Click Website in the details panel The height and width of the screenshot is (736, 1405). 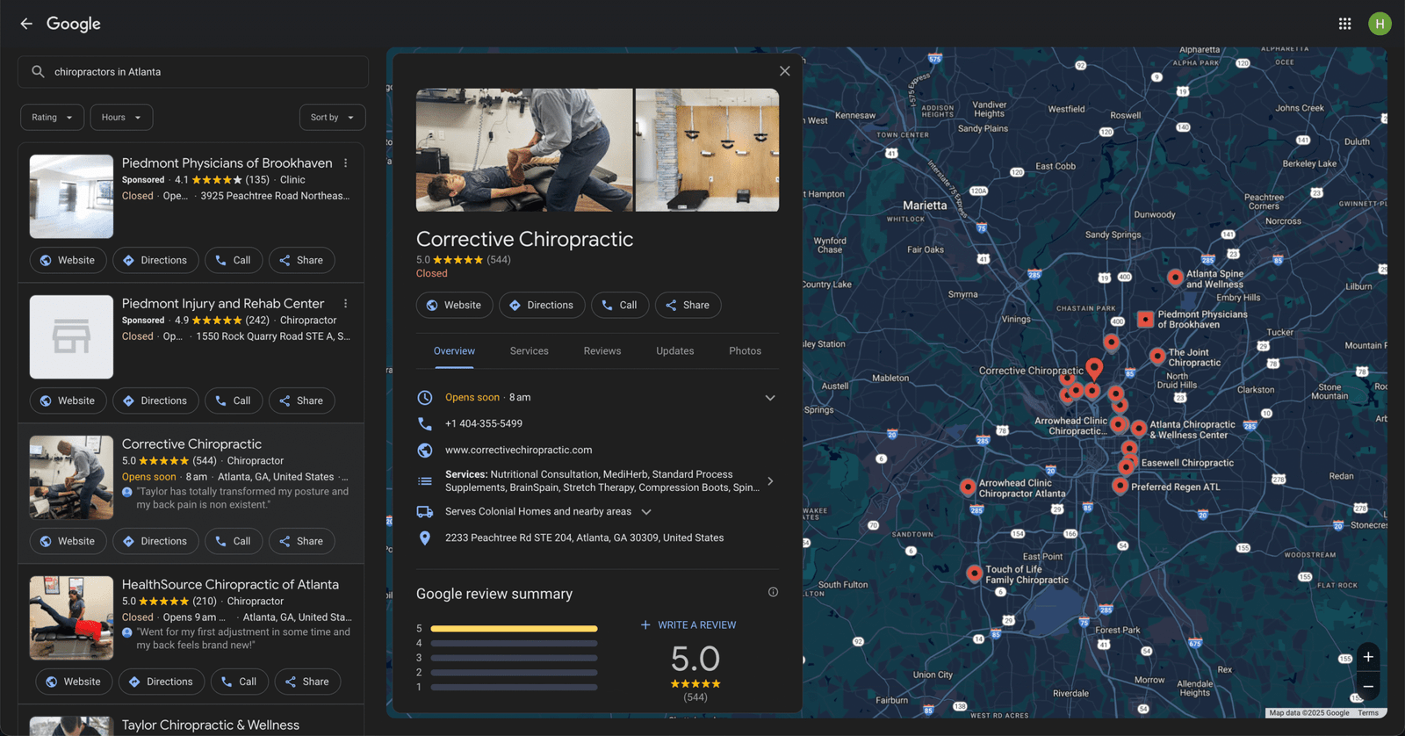[x=454, y=306]
